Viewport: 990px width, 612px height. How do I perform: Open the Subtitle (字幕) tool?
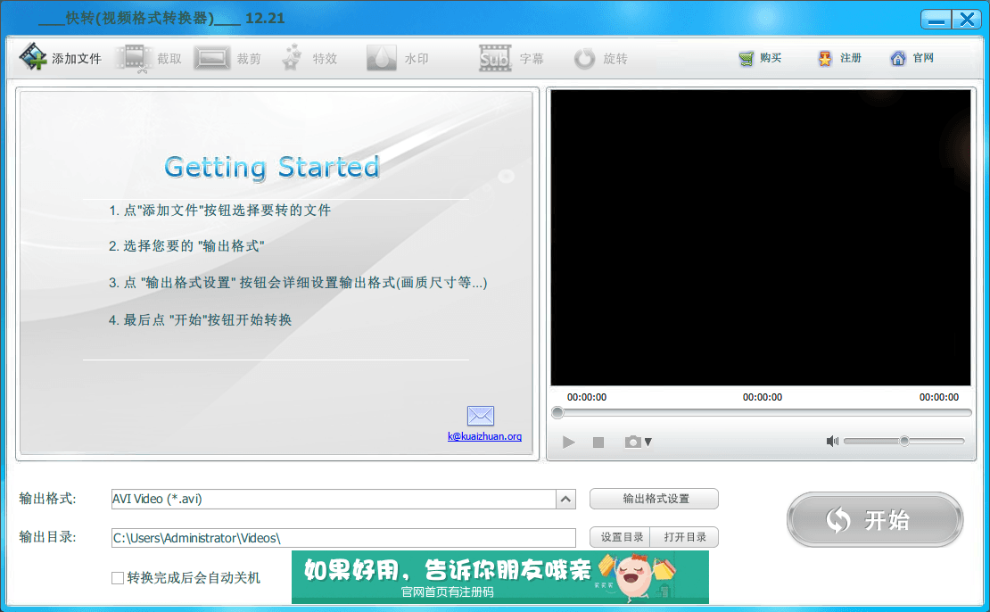[511, 59]
